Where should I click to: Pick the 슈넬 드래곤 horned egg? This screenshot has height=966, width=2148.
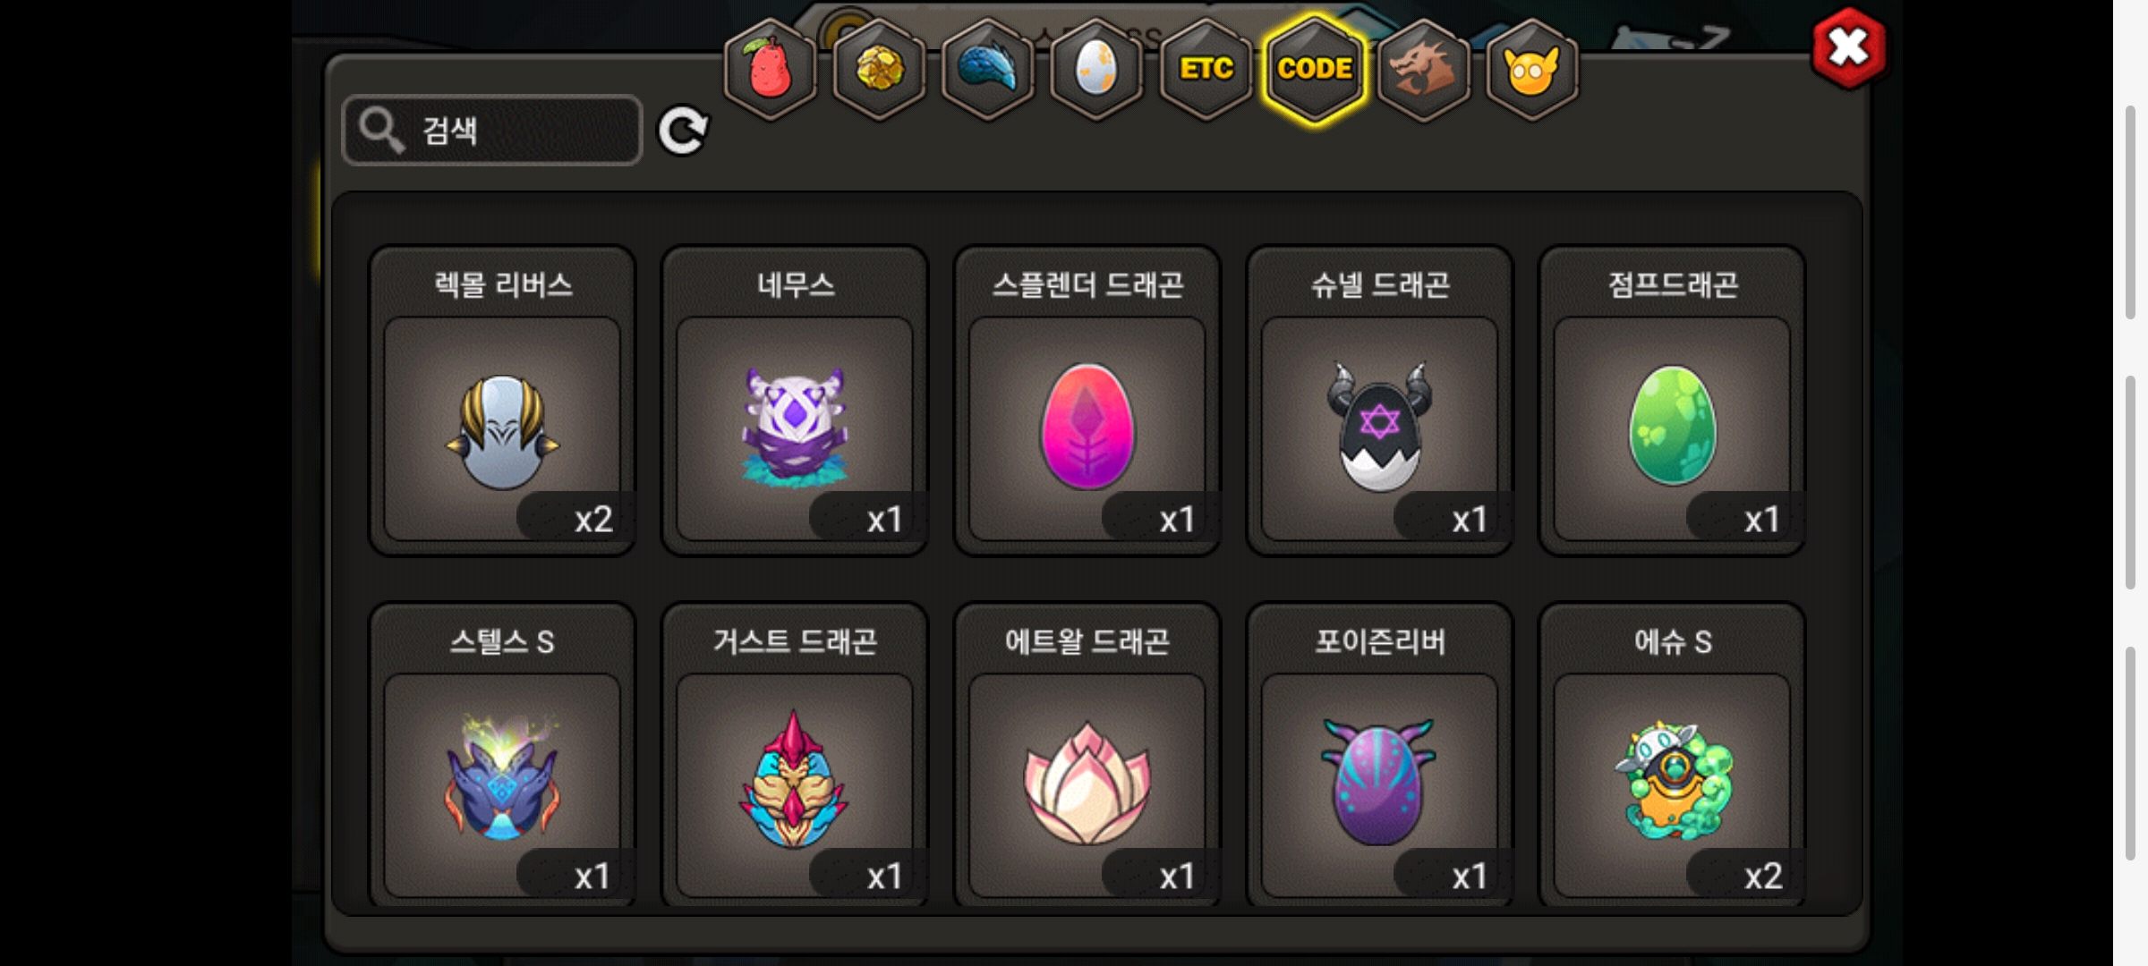pos(1380,401)
